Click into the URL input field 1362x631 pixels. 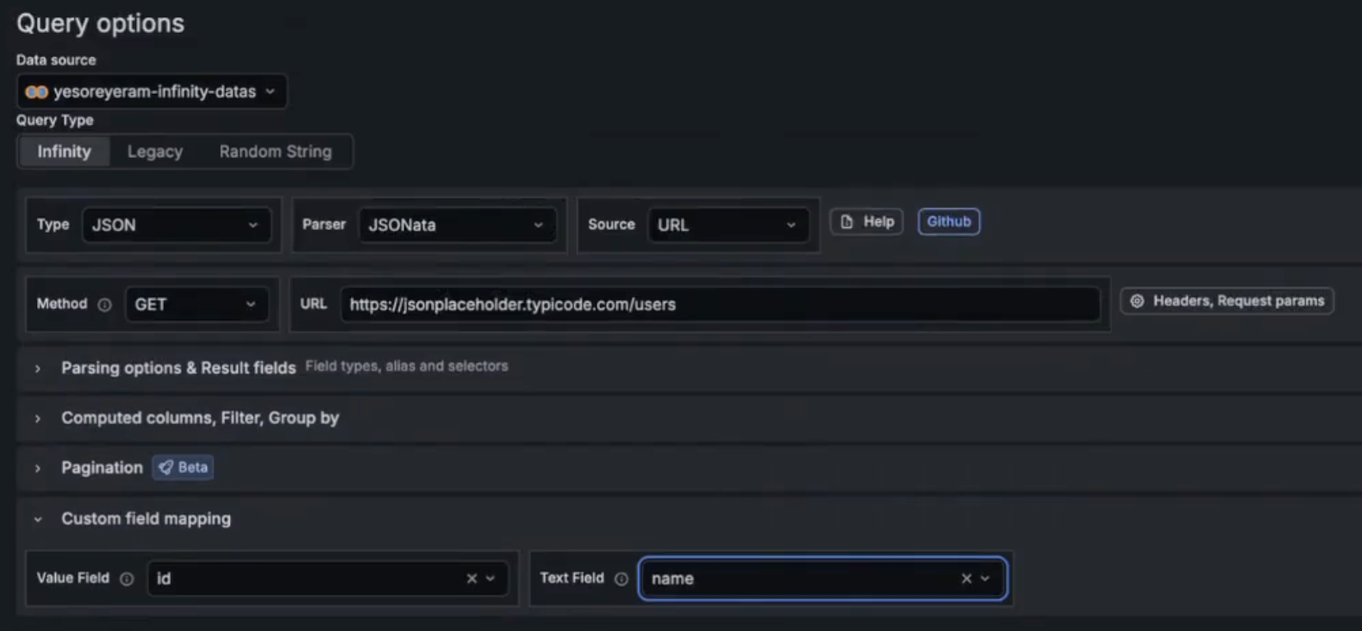click(x=720, y=304)
